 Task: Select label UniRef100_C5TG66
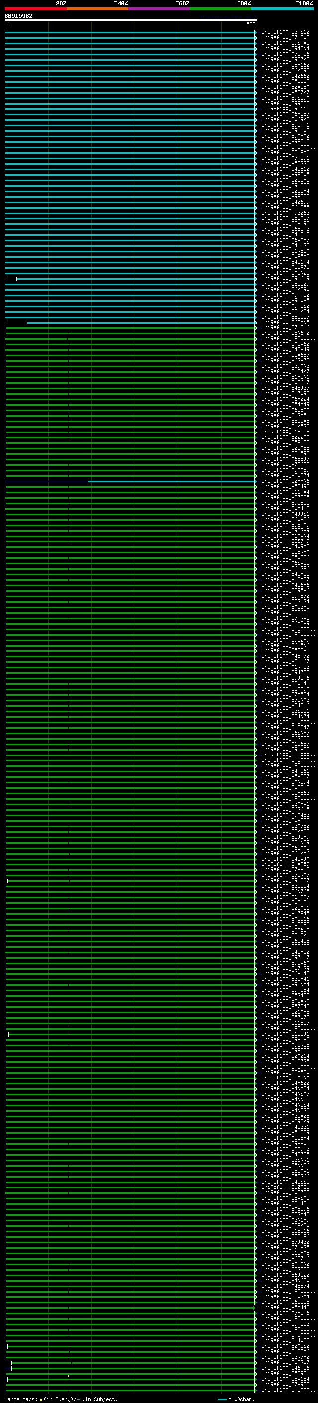tap(285, 1176)
